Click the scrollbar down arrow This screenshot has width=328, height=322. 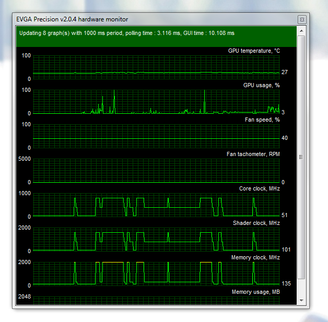(301, 301)
